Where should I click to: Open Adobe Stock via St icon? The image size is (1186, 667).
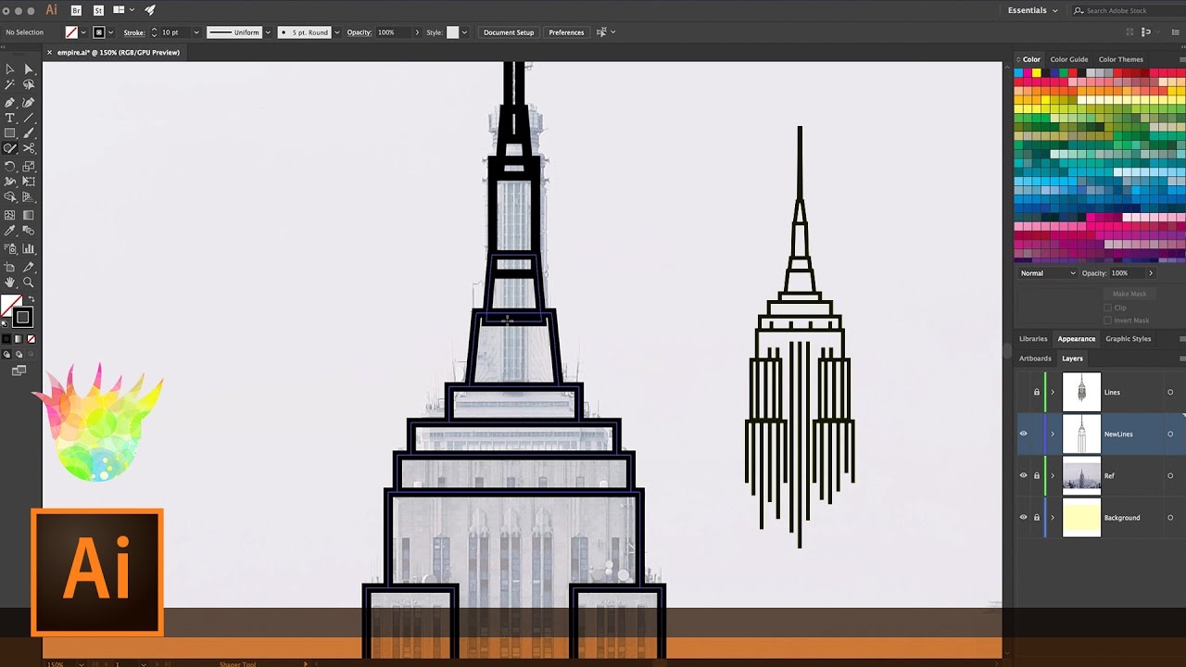96,10
